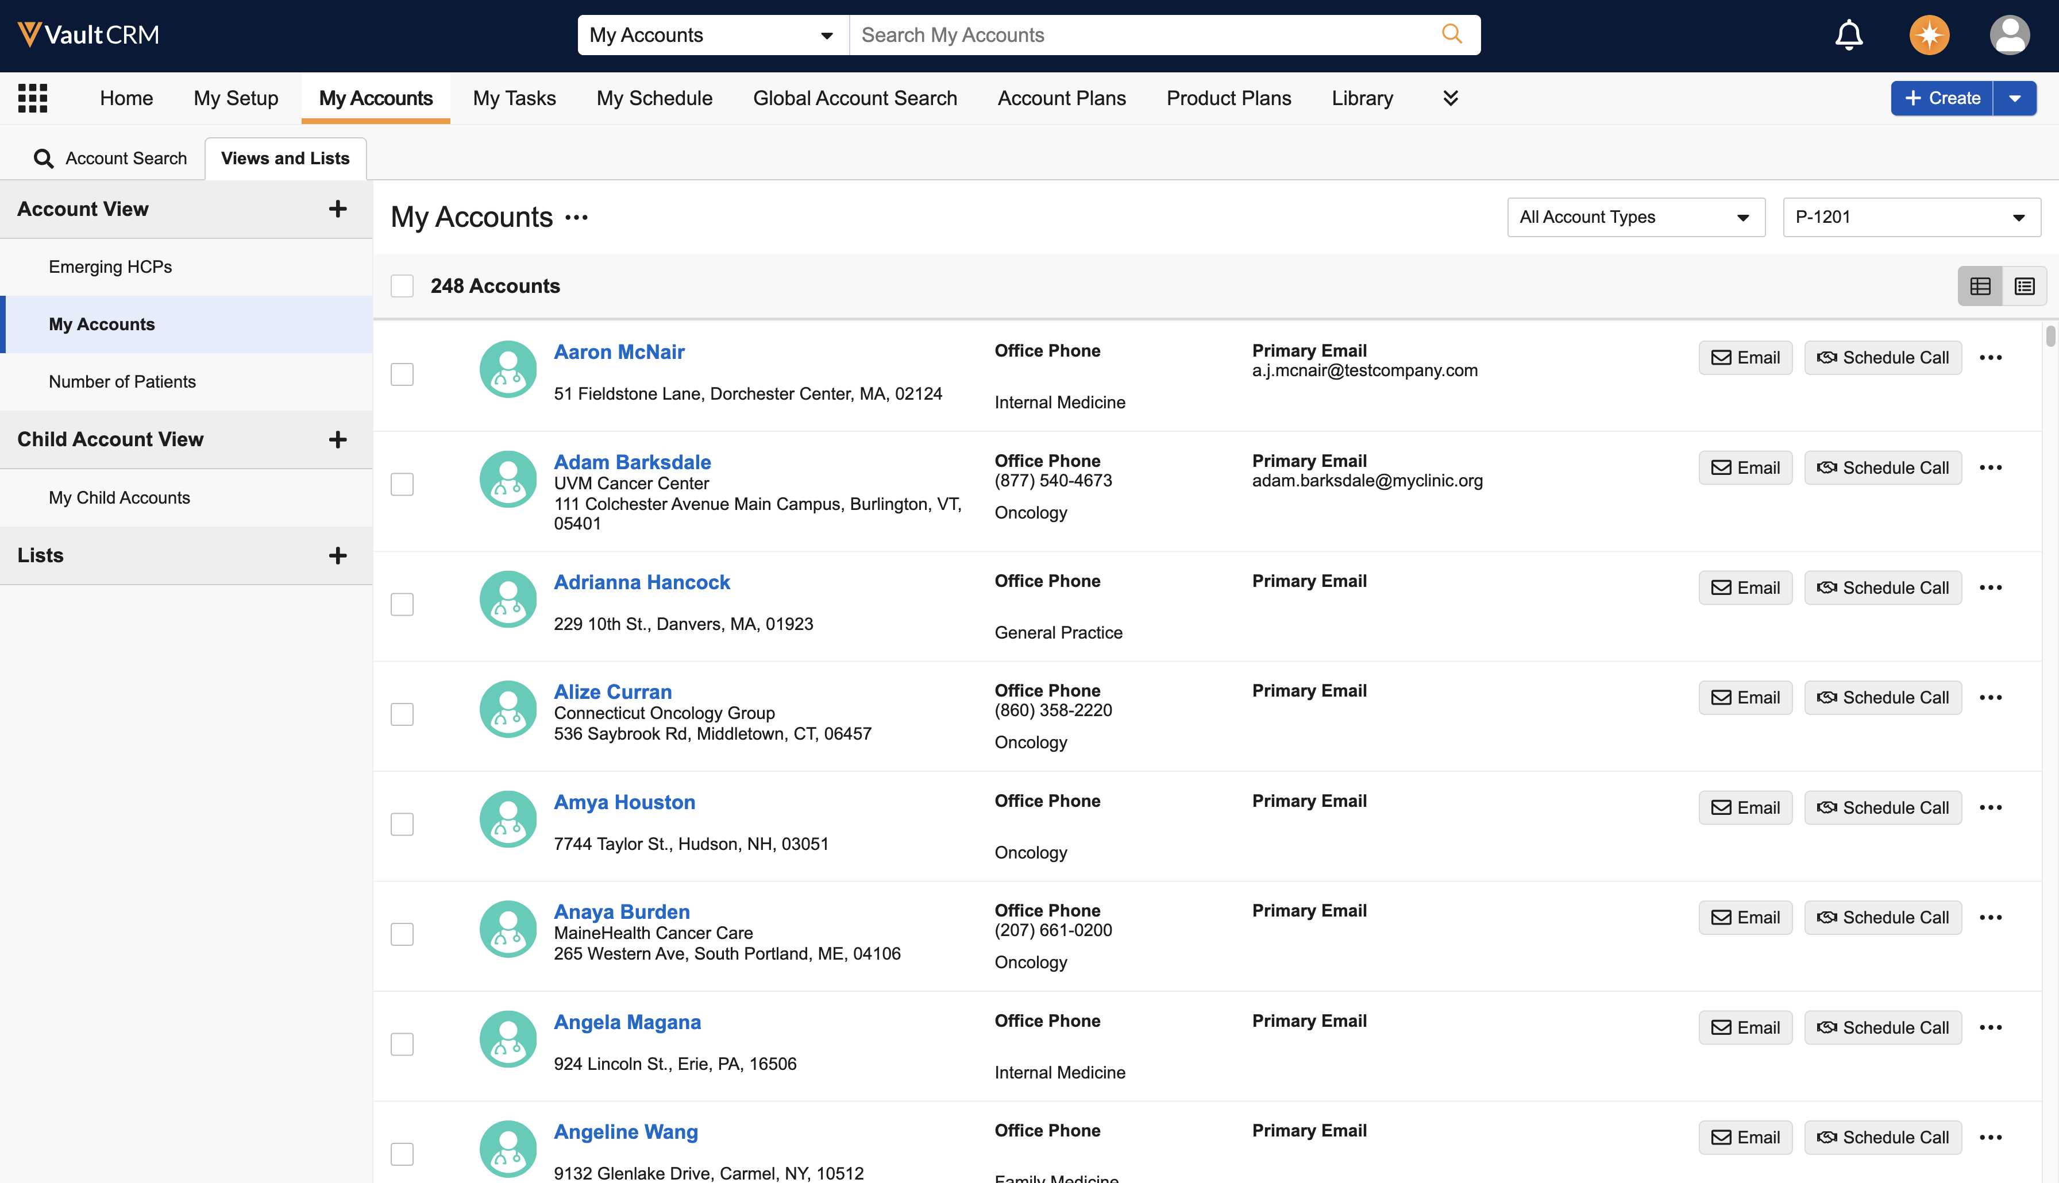The image size is (2059, 1183).
Task: Open the notifications bell icon
Action: point(1849,35)
